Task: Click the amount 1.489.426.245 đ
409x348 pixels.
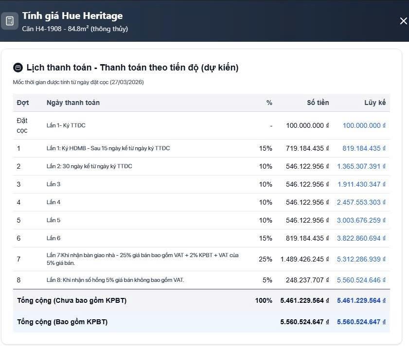Action: [x=304, y=259]
